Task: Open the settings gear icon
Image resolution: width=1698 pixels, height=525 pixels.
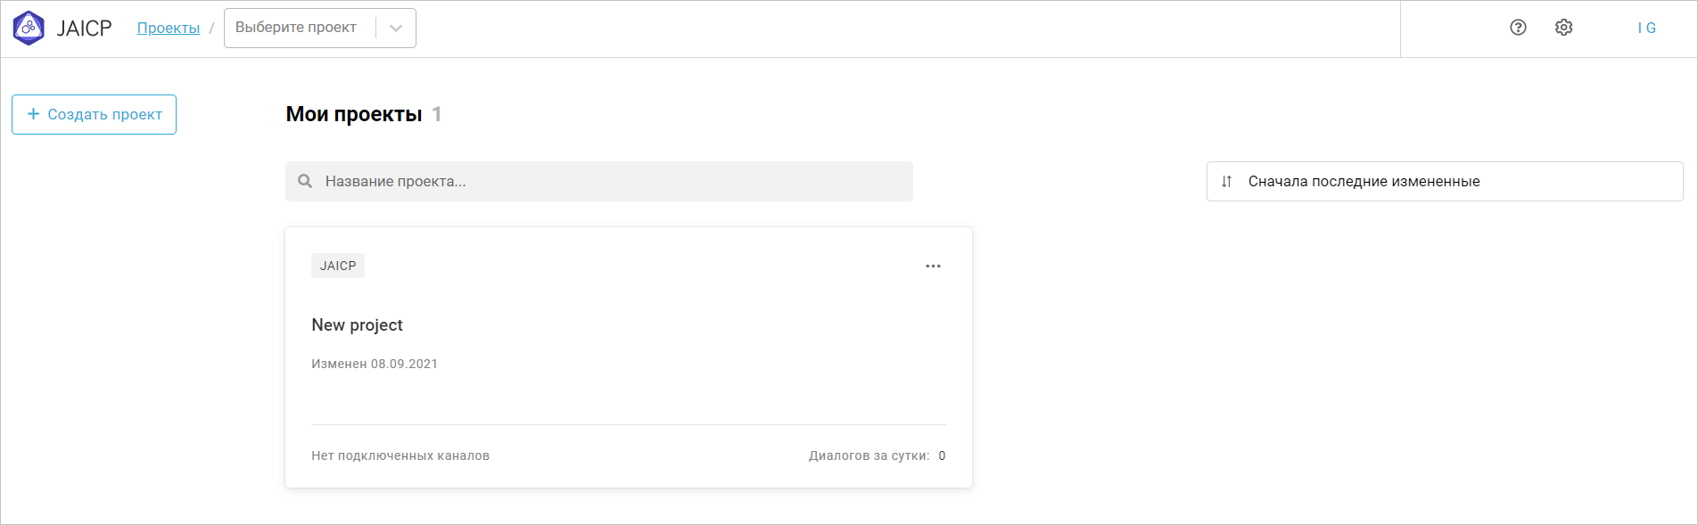Action: pos(1563,28)
